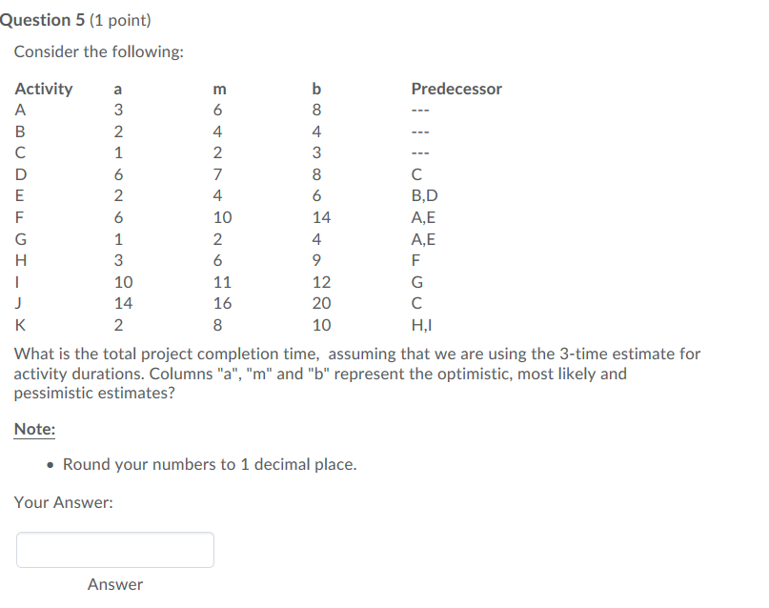Screen dimensions: 769x608
Task: Click the Note: underlined label
Action: [33, 429]
